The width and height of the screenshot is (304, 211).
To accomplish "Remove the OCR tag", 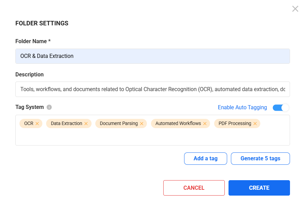I will [x=37, y=124].
